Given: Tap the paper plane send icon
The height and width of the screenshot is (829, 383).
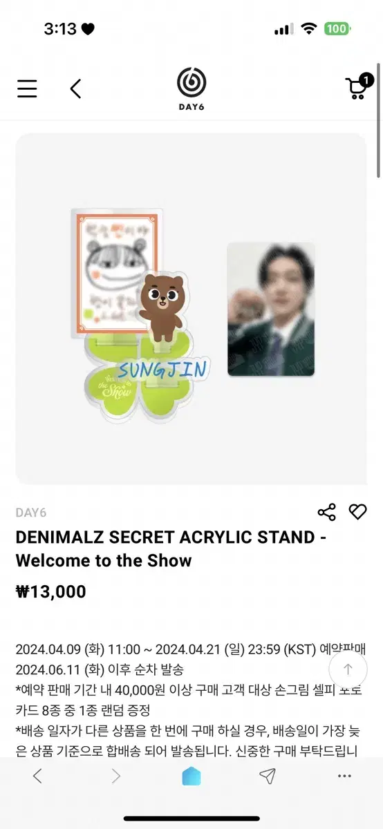Looking at the screenshot, I should [x=268, y=776].
